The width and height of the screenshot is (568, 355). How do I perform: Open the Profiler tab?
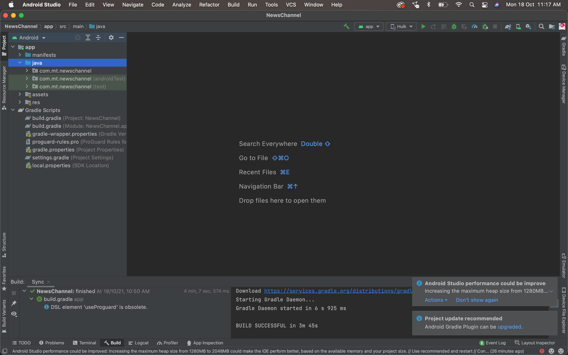point(168,343)
